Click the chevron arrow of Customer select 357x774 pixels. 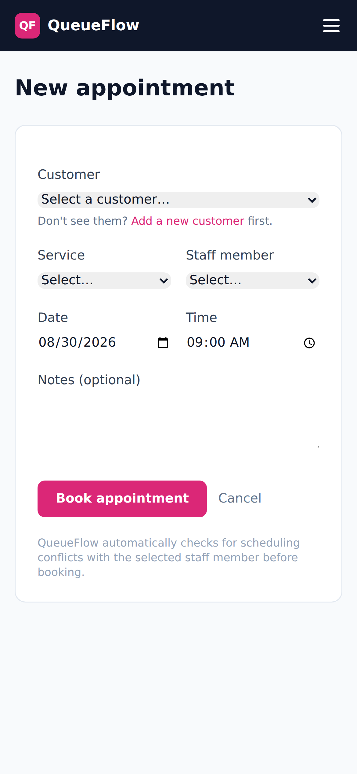pyautogui.click(x=312, y=200)
